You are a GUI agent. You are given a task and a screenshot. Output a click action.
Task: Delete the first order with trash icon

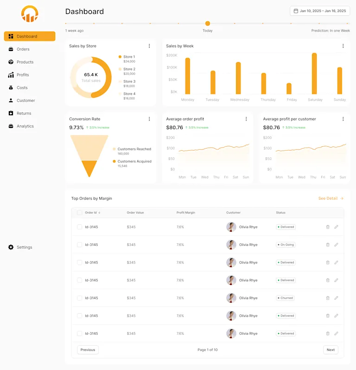point(328,227)
